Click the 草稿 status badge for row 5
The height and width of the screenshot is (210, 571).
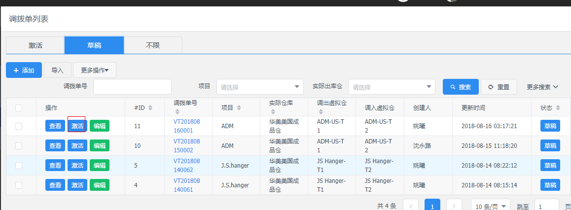tap(550, 165)
